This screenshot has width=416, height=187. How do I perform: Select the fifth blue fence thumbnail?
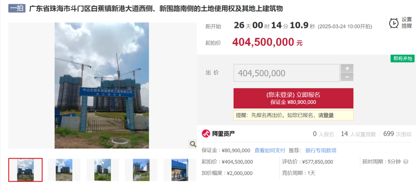(179, 170)
